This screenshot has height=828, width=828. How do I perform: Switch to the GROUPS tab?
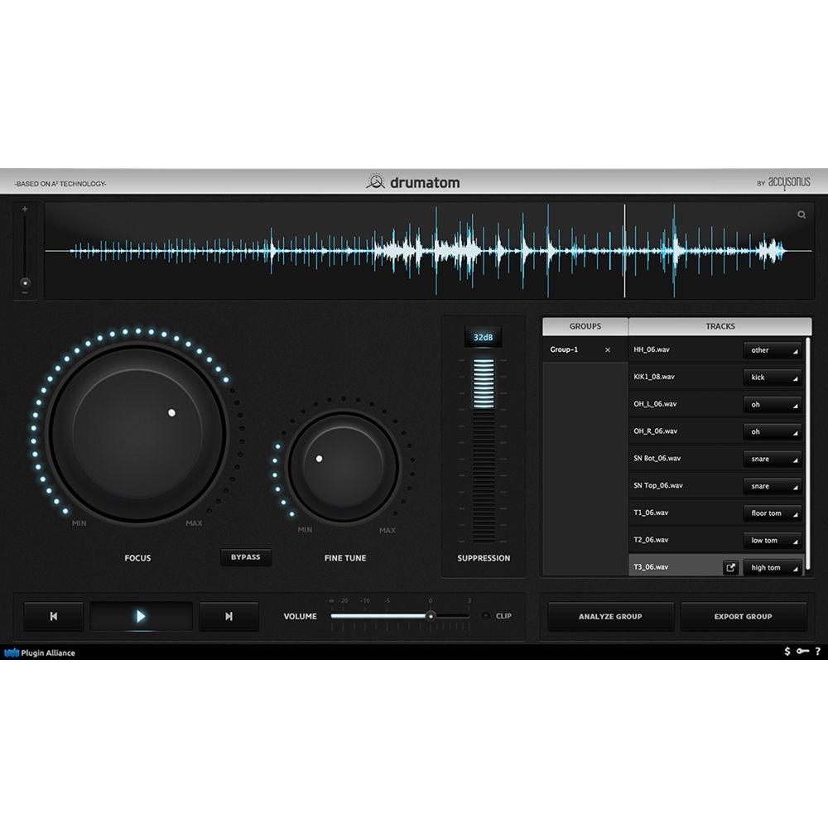point(585,325)
